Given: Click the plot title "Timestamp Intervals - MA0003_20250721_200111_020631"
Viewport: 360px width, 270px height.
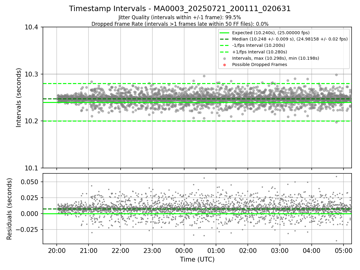Looking at the screenshot, I should (180, 9).
